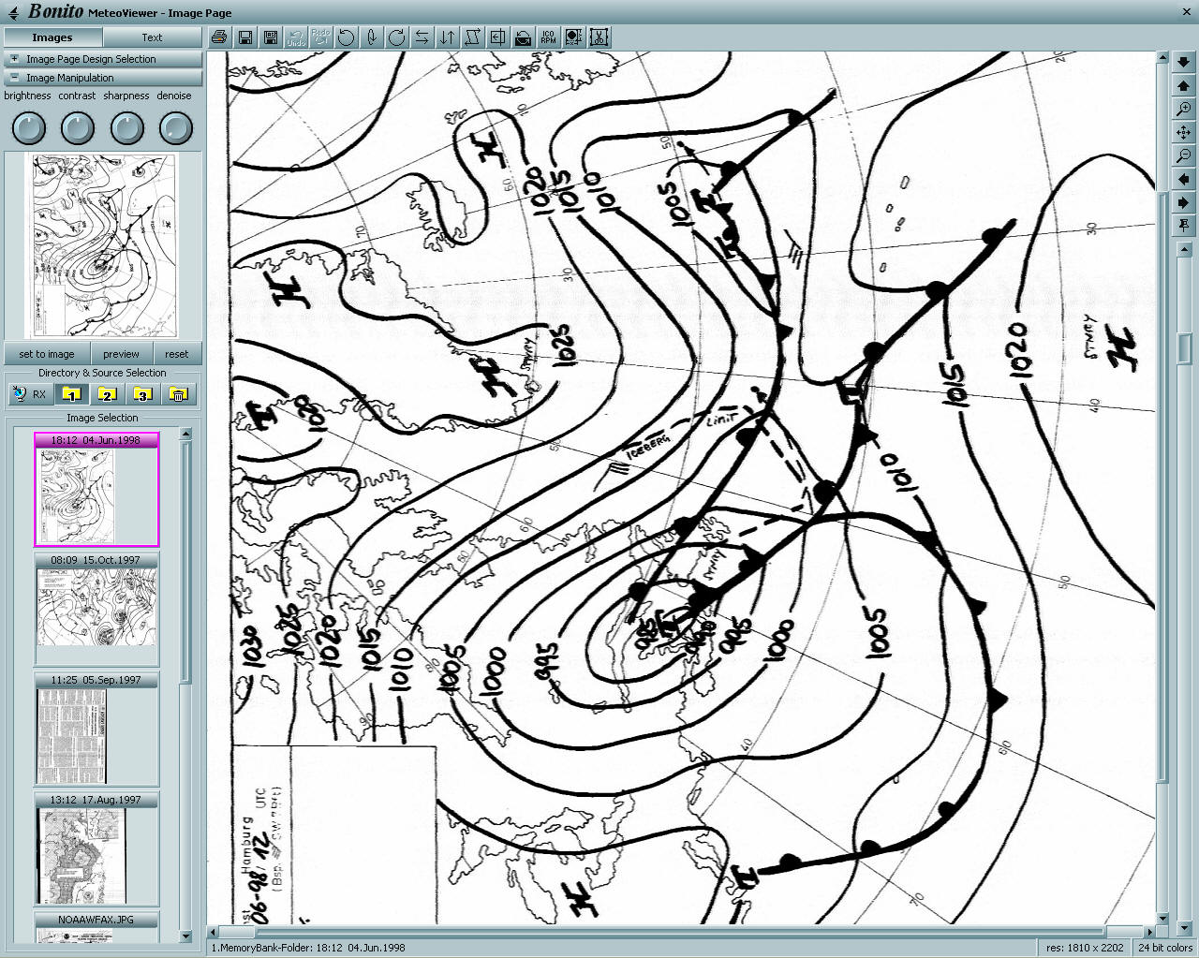Select source folder 1
This screenshot has height=958, width=1199.
tap(72, 394)
